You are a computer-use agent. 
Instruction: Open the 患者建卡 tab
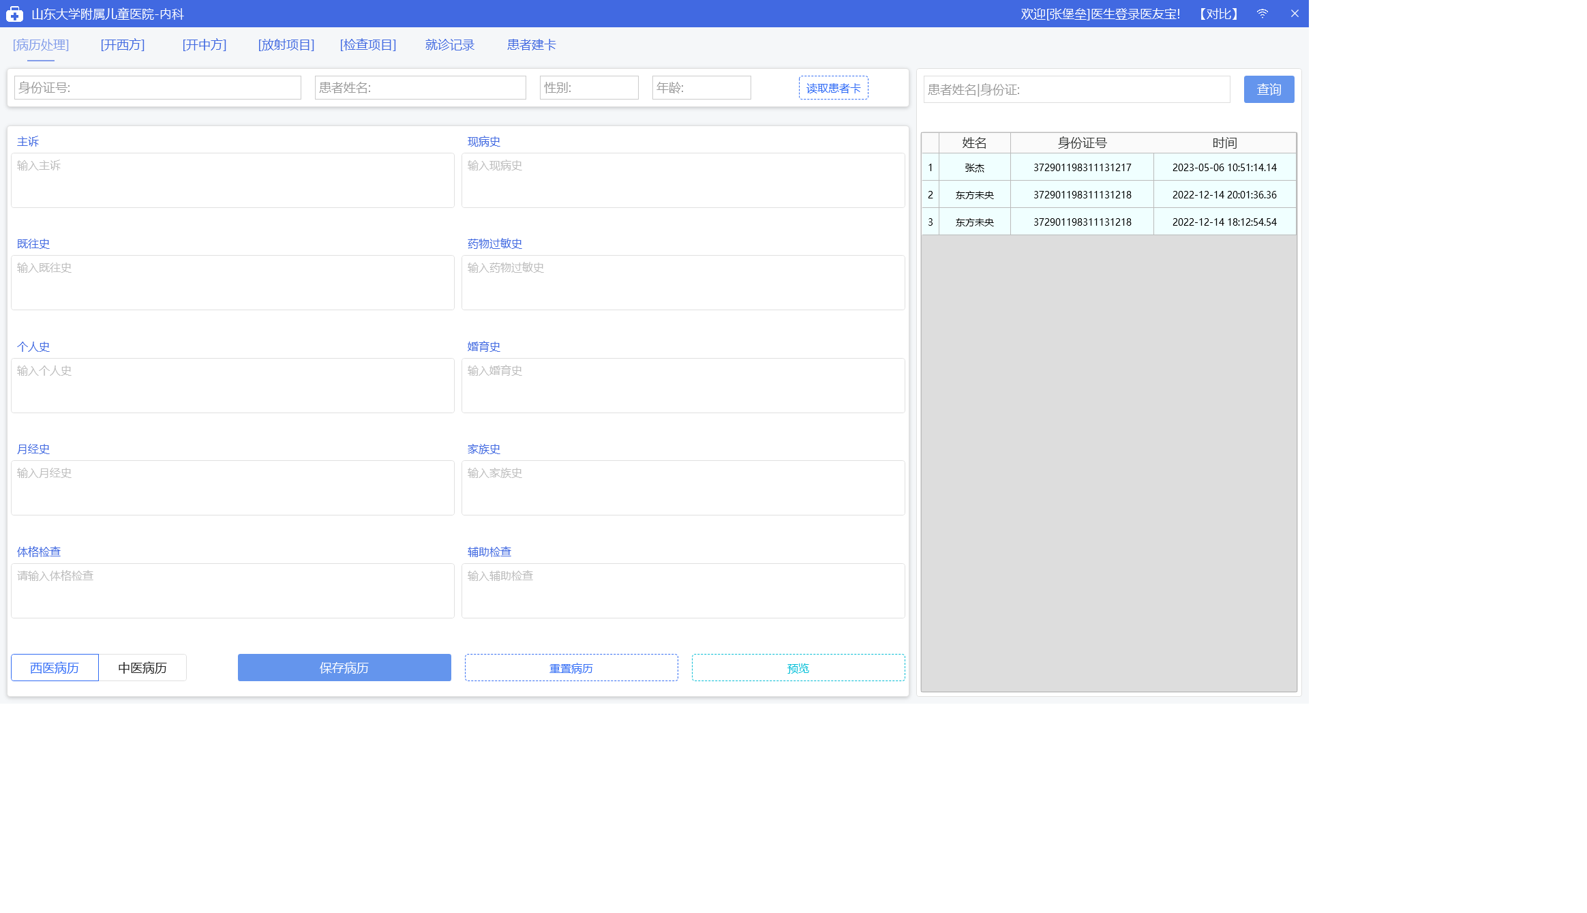coord(532,45)
